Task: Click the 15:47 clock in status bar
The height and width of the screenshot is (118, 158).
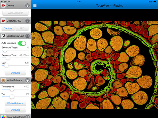Action: [79, 2]
